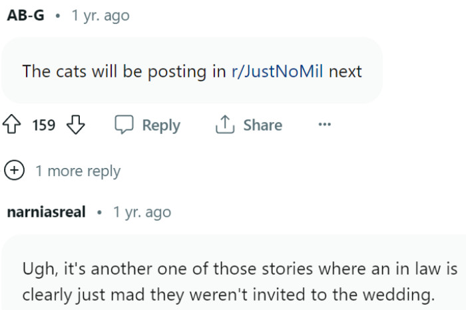
Task: Click the Reply text label
Action: 161,125
